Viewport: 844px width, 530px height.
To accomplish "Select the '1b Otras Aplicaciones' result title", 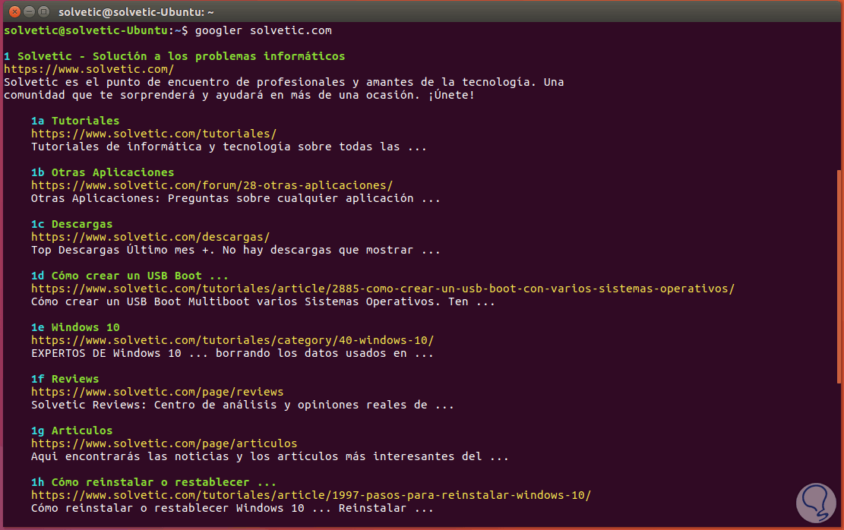I will [x=103, y=172].
